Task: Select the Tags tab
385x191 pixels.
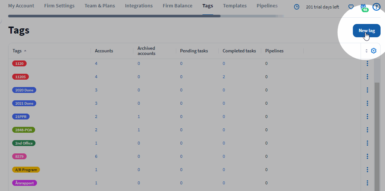Action: (x=208, y=6)
